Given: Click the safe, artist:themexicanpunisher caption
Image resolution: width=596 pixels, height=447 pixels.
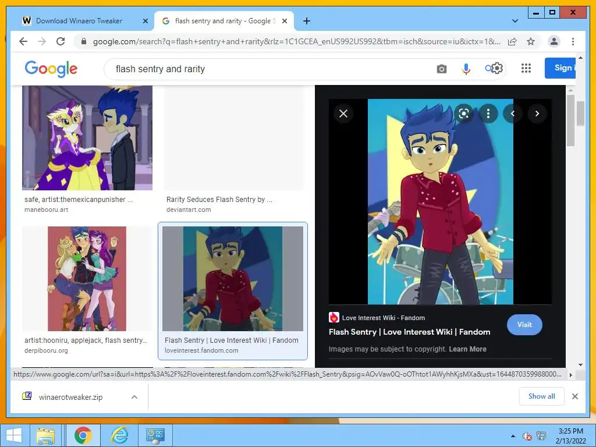Looking at the screenshot, I should pyautogui.click(x=79, y=199).
